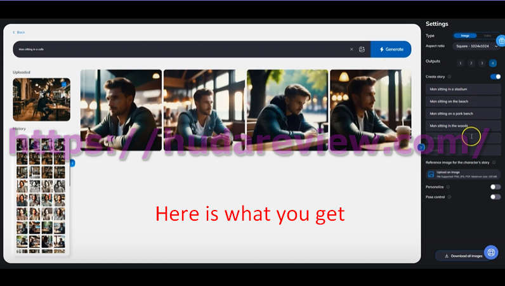Go Back using the top-left link

point(19,32)
